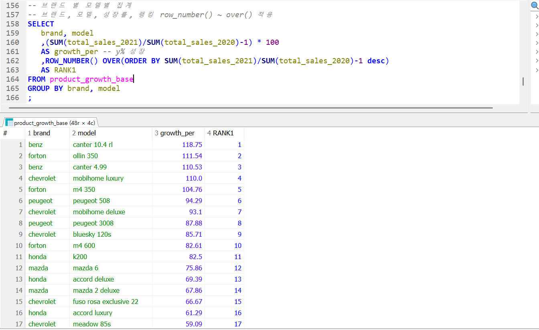Select the brand cell in row 11, honda
The height and width of the screenshot is (330, 539).
point(47,257)
